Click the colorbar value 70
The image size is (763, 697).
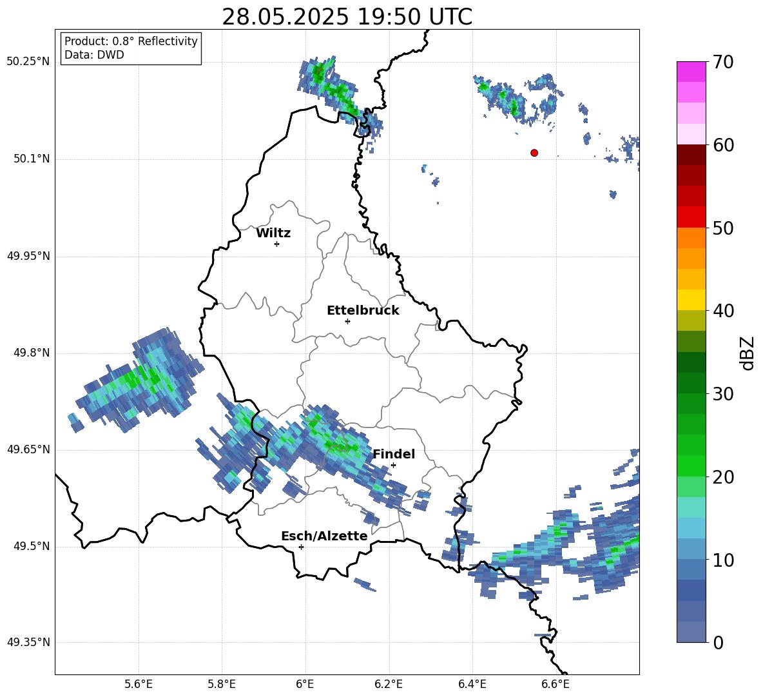pos(723,62)
